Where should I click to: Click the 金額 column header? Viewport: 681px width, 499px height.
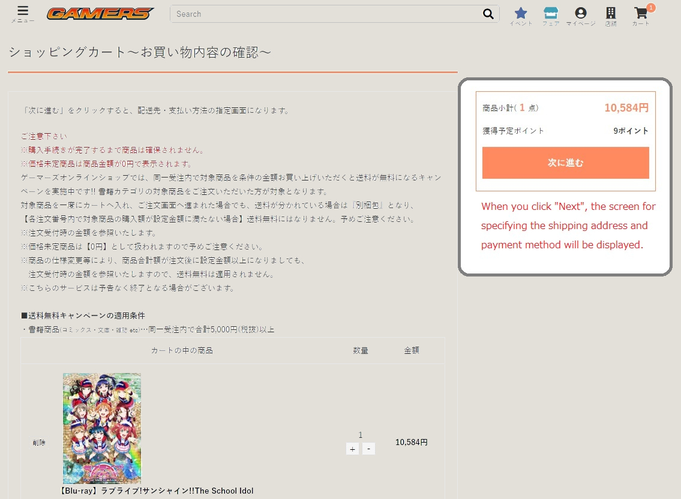pos(412,350)
